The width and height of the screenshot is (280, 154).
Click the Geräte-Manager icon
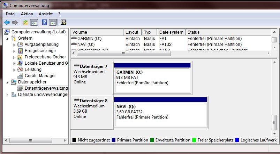20,76
